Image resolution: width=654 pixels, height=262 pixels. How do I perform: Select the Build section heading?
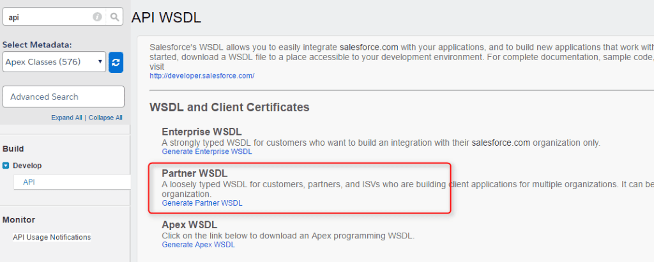13,149
